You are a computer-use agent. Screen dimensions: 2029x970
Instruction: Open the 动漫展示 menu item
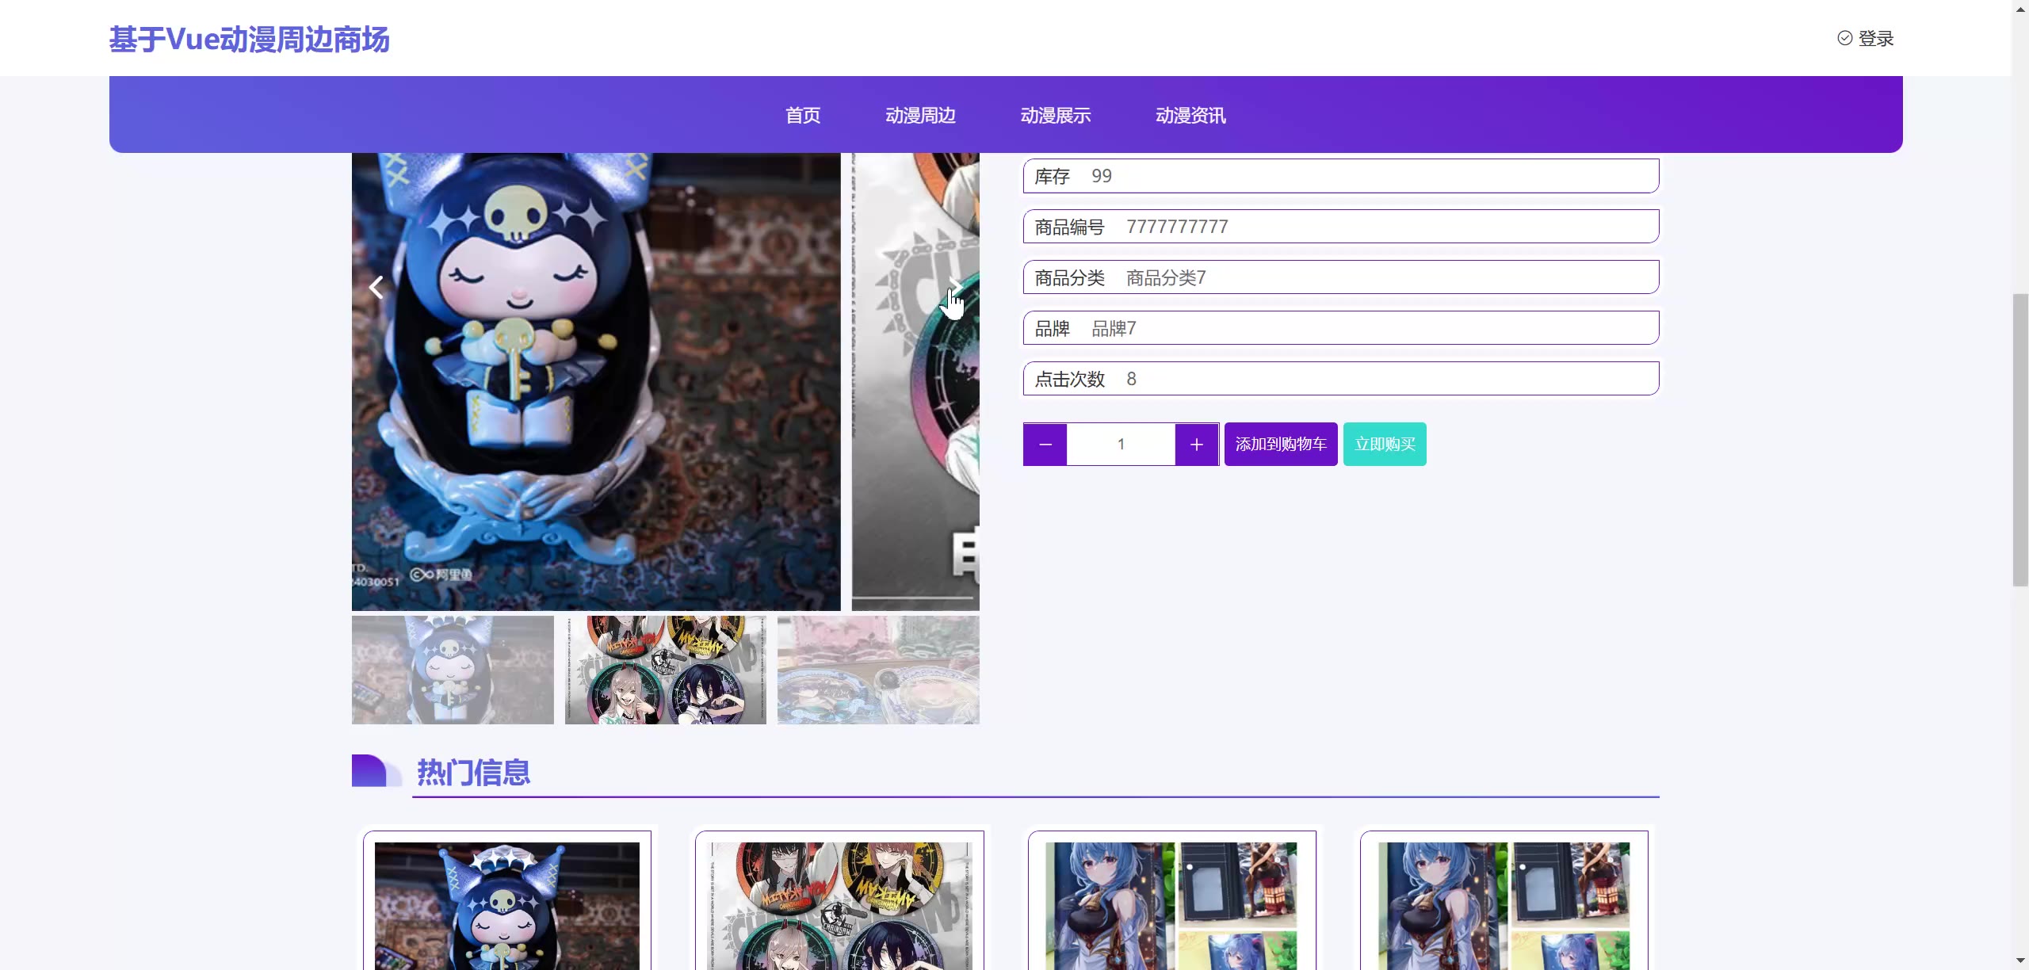point(1055,116)
